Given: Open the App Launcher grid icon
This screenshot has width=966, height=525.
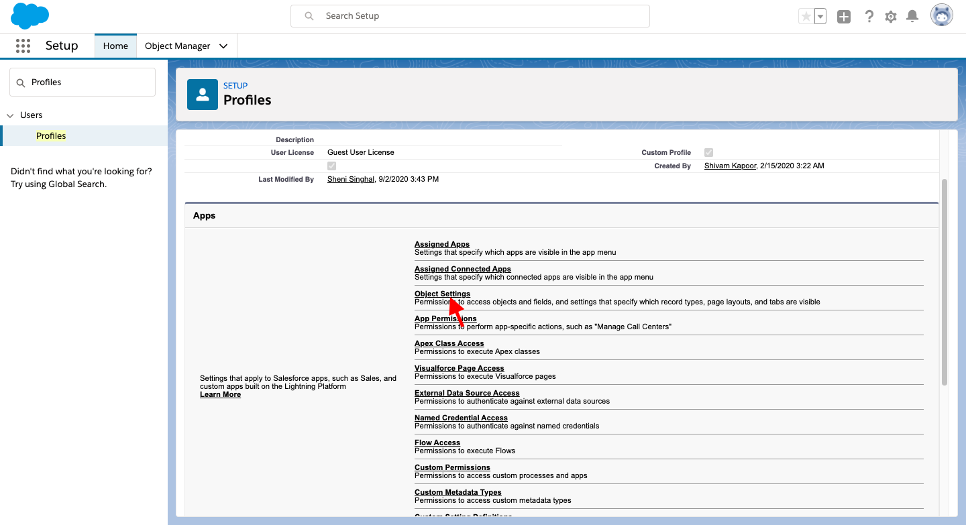Looking at the screenshot, I should (x=23, y=46).
